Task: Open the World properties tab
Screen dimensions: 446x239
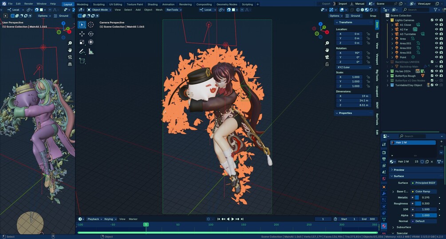Action: tap(384, 179)
